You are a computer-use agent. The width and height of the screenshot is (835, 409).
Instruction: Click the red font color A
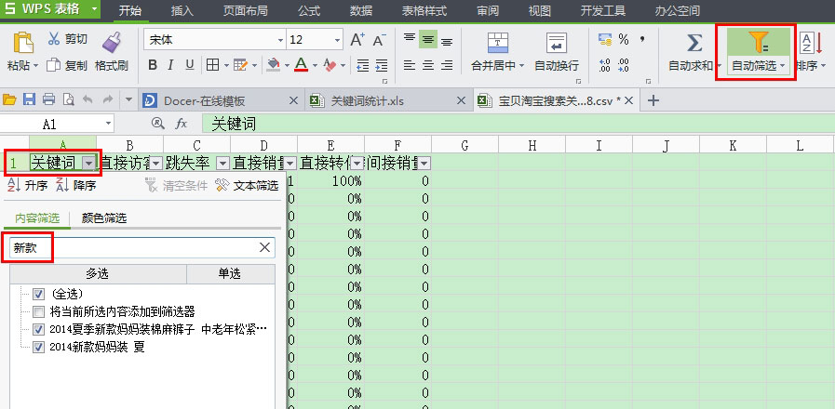302,65
